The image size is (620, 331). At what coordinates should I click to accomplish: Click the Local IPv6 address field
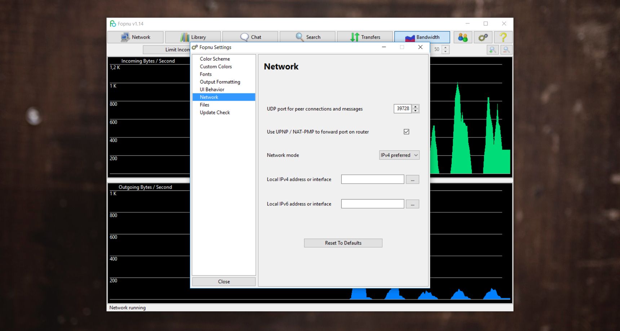[373, 204]
